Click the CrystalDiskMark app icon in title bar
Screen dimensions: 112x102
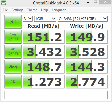pos(4,3)
